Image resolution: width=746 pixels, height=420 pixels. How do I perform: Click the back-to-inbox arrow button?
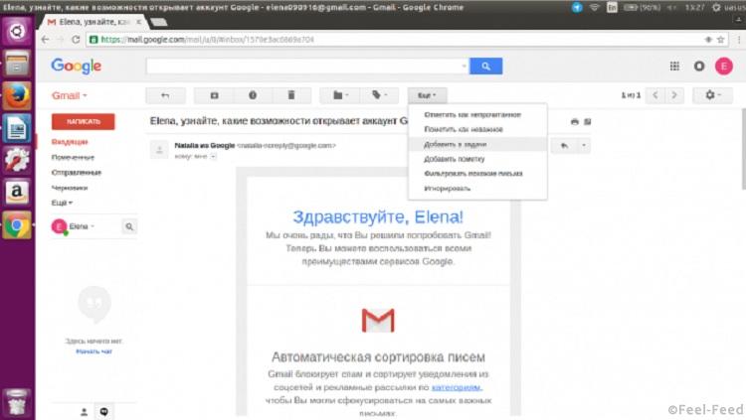point(165,95)
